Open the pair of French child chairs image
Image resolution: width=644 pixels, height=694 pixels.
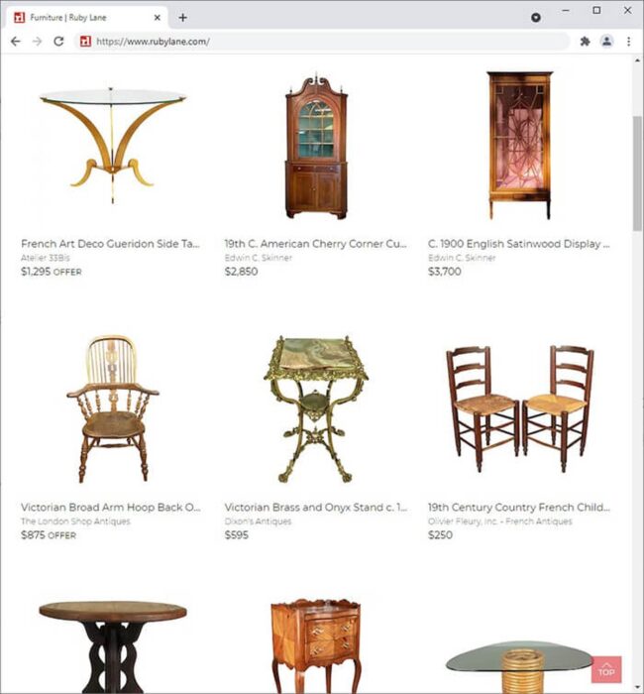[519, 408]
